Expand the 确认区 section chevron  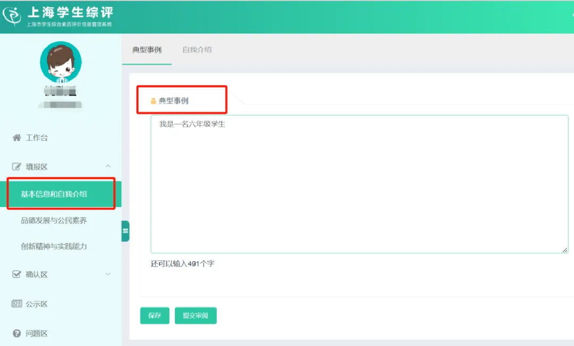coord(108,274)
